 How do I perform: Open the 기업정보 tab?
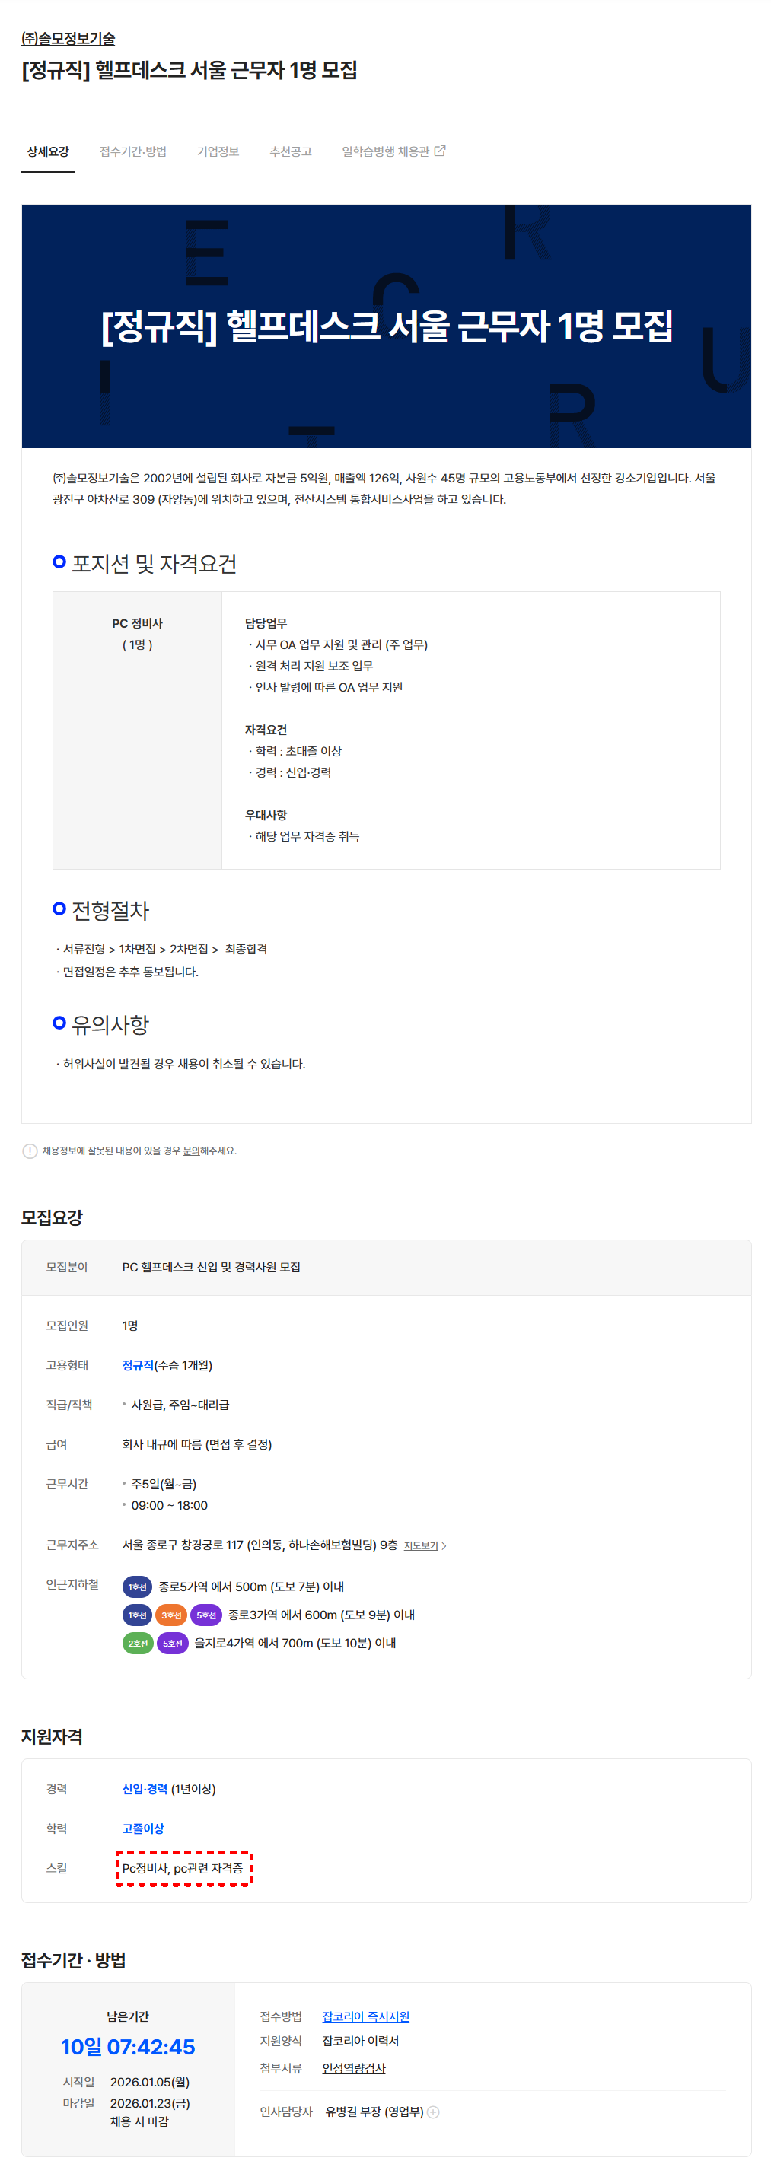pos(218,152)
